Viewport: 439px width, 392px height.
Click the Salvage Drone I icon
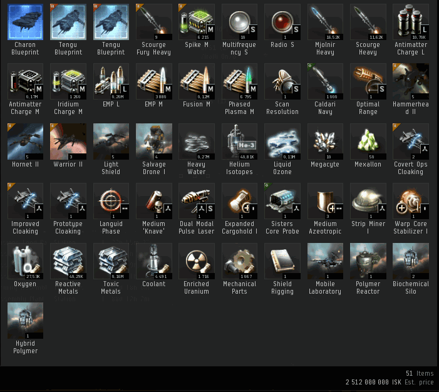153,142
